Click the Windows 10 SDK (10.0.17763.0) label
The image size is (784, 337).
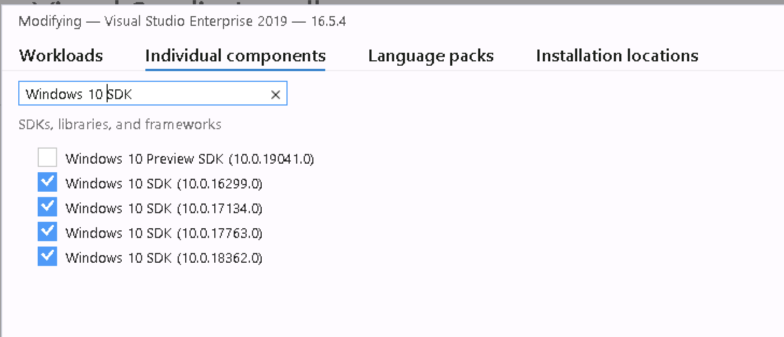click(x=164, y=233)
